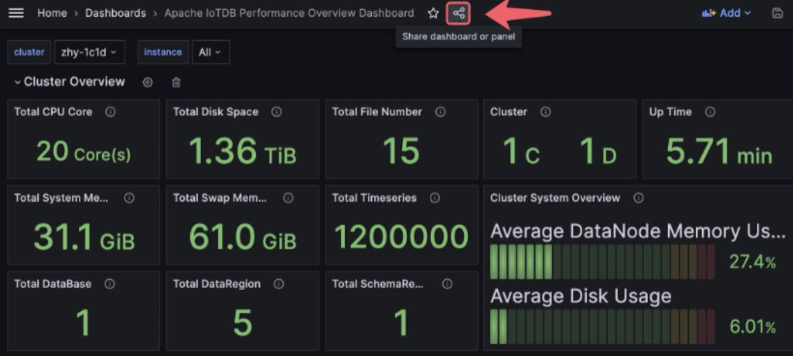Show info for Cluster panel
Viewport: 793px width, 356px height.
pos(545,112)
